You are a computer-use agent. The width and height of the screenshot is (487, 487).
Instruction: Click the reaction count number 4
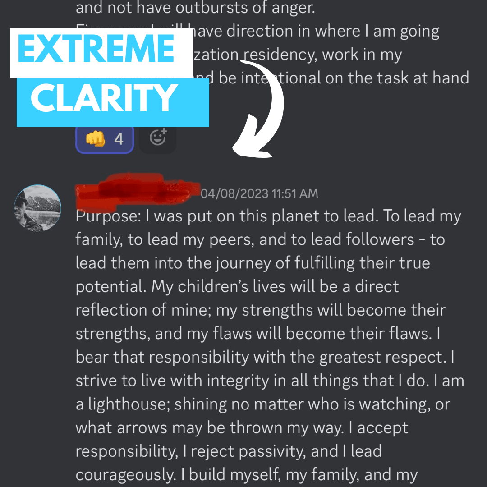pyautogui.click(x=119, y=139)
